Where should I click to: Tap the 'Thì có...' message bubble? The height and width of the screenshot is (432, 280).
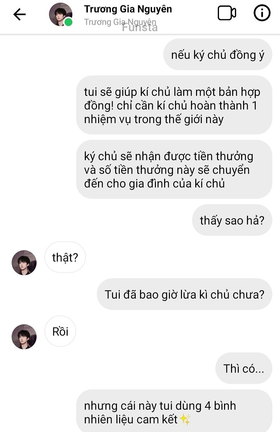(x=244, y=368)
